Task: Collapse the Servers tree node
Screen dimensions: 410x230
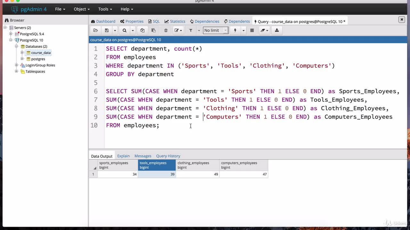Action: 5,28
